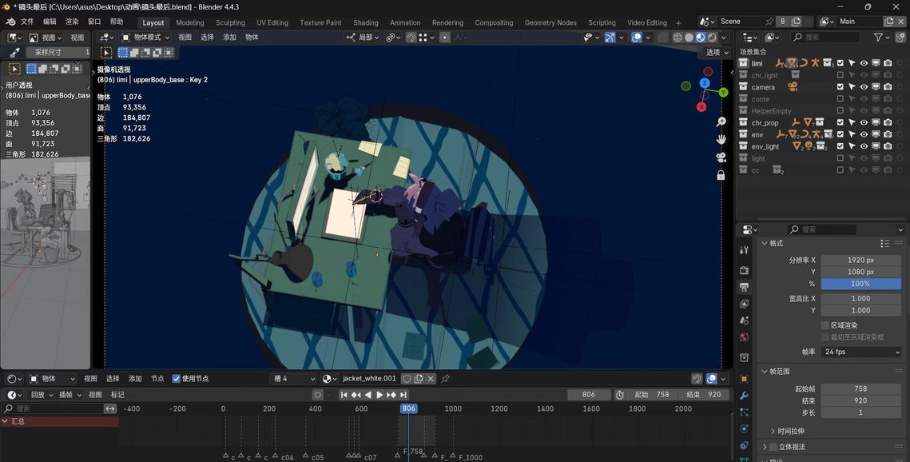Open the Modifiers wrench properties tab

coord(744,396)
